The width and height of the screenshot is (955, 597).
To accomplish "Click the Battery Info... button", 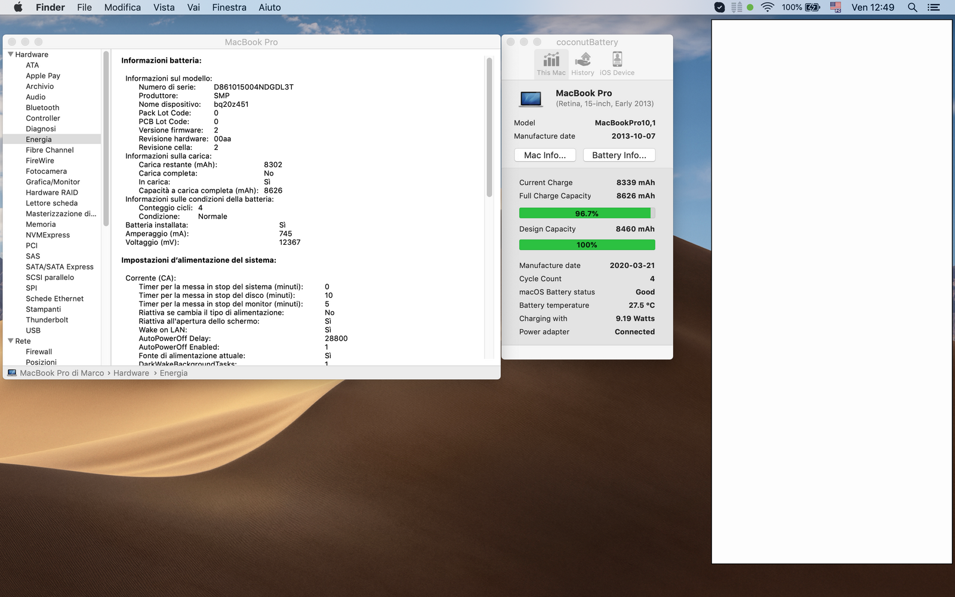I will pos(619,155).
